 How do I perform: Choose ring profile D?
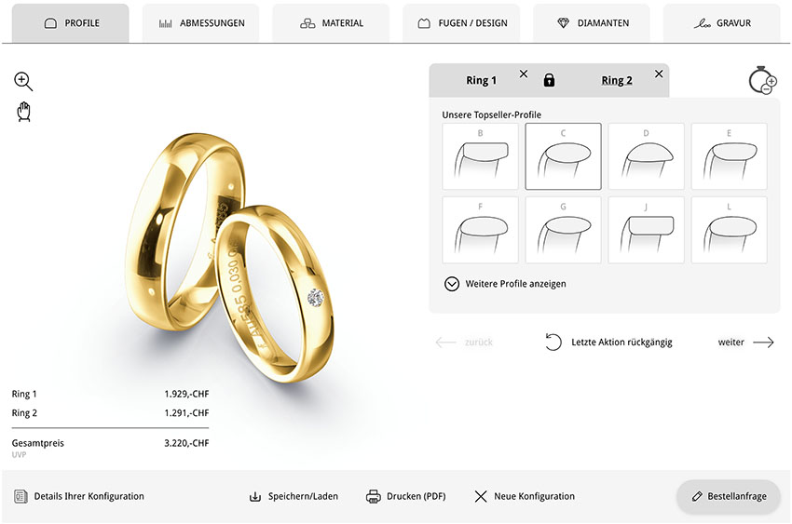coord(646,156)
